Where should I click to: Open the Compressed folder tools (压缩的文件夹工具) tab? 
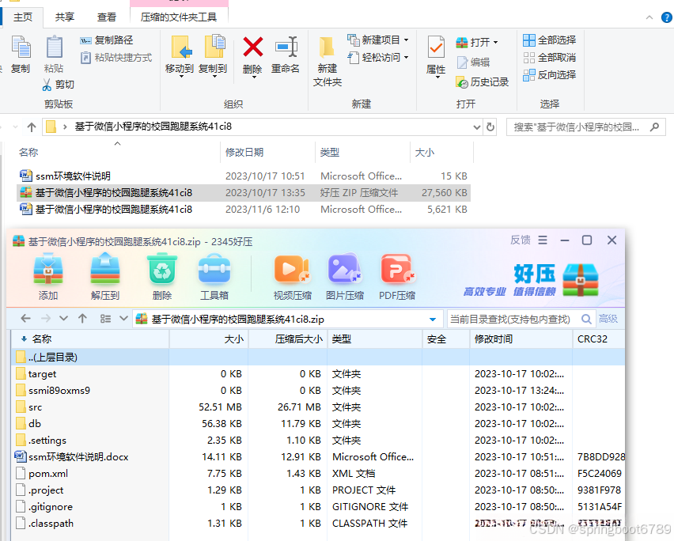pos(179,17)
